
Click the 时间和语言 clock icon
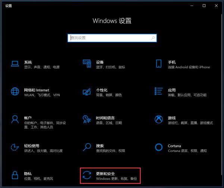87,120
